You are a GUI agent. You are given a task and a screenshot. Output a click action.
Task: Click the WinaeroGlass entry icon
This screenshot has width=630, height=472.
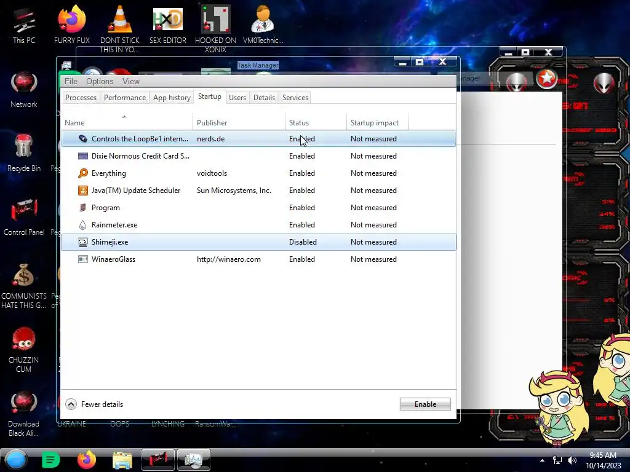pyautogui.click(x=83, y=259)
